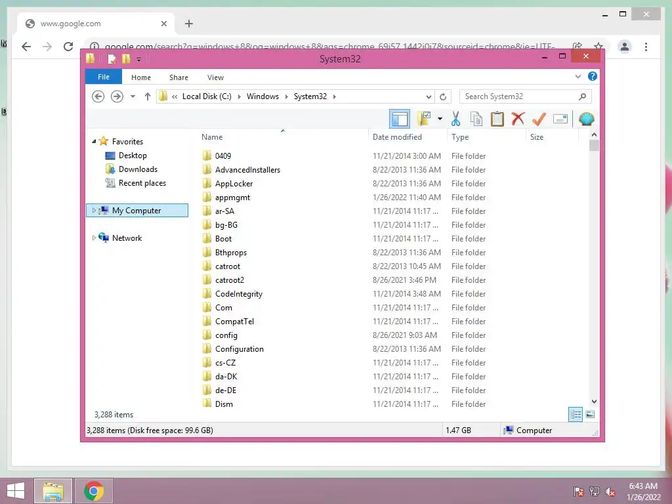Select Downloads in Favorites

[x=138, y=169]
